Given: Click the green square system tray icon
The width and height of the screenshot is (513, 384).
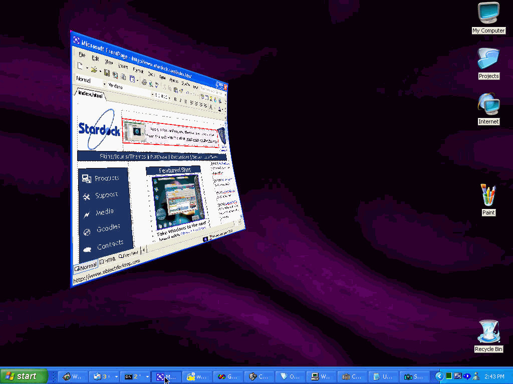Looking at the screenshot, I should [449, 376].
